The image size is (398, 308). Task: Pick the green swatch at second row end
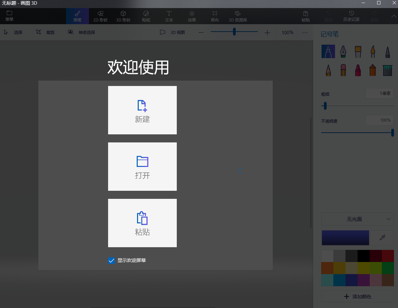[x=388, y=268]
